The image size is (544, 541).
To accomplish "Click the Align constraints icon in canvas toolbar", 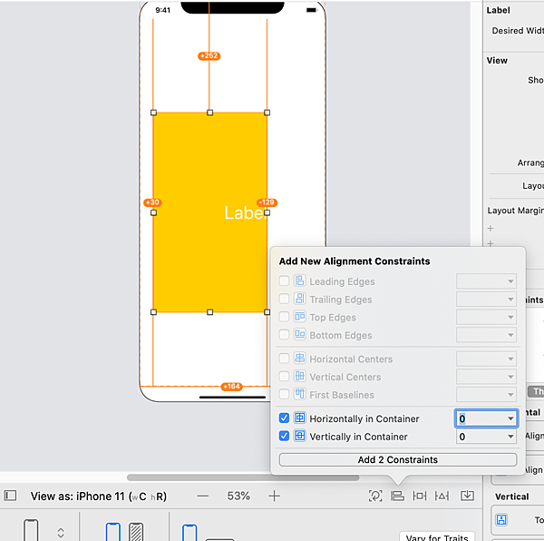I will click(397, 496).
